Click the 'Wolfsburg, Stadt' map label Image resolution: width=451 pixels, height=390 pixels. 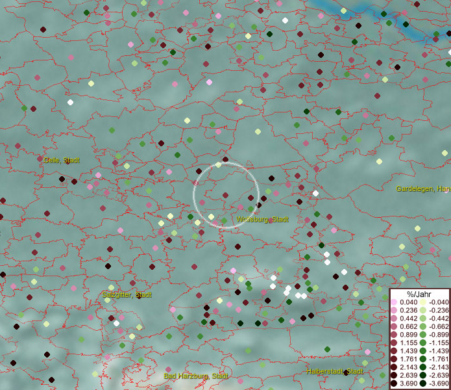[x=262, y=219]
